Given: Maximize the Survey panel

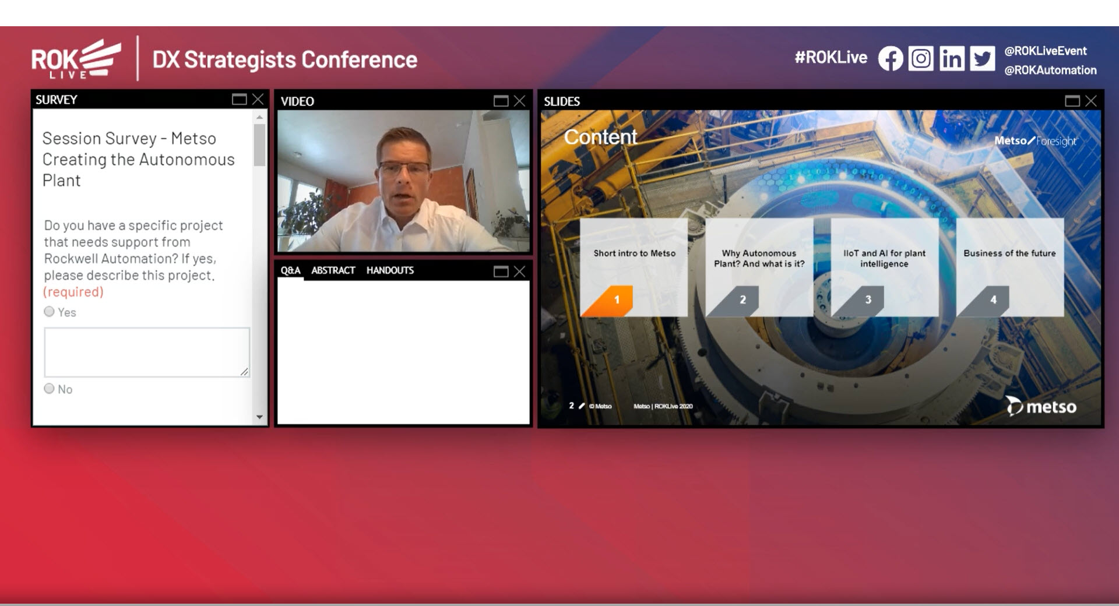Looking at the screenshot, I should point(239,100).
